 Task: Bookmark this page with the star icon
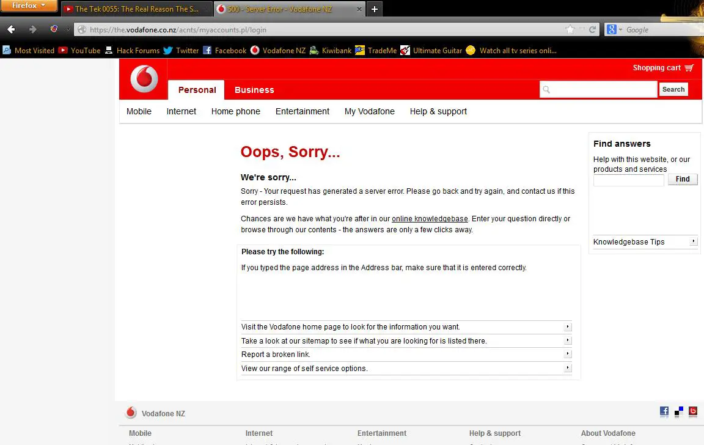[x=570, y=29]
